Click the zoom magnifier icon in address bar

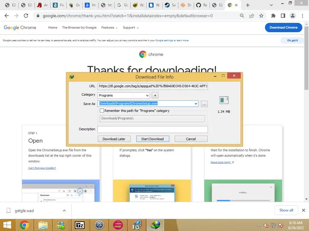click(242, 16)
